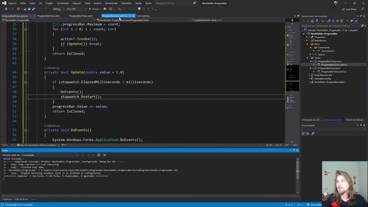Viewport: 368px width, 207px height.
Task: Select ProgressBarView.xaml.cs in Solution Explorer
Action: coord(333,71)
